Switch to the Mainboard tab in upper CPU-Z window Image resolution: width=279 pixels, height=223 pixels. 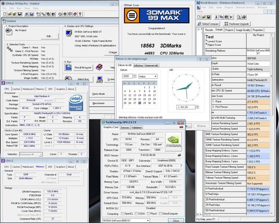[28, 89]
